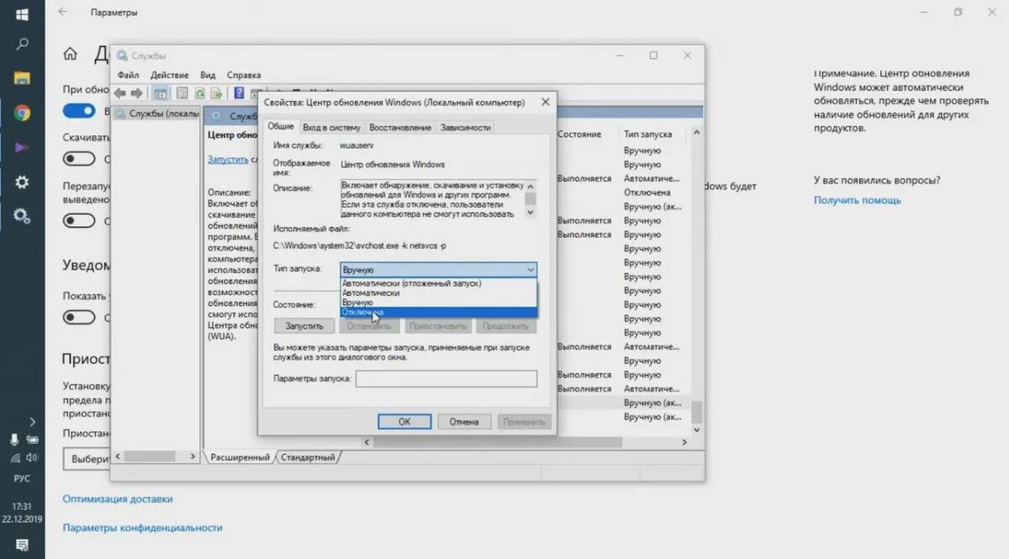Image resolution: width=1009 pixels, height=559 pixels.
Task: Open the Файл menu in Services
Action: click(x=129, y=75)
